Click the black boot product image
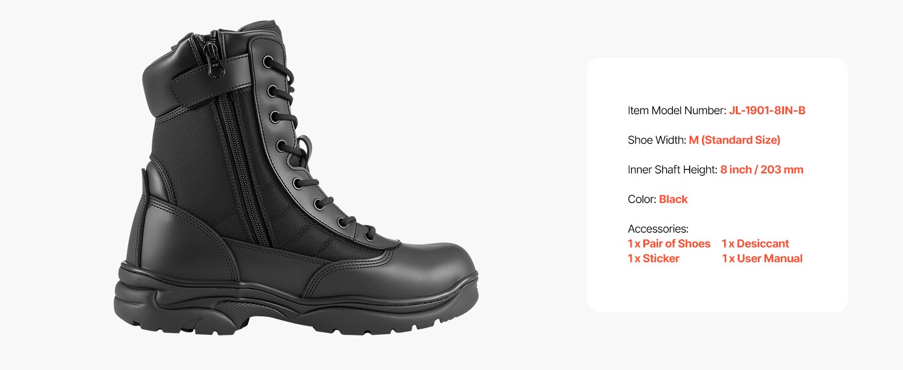 (295, 179)
